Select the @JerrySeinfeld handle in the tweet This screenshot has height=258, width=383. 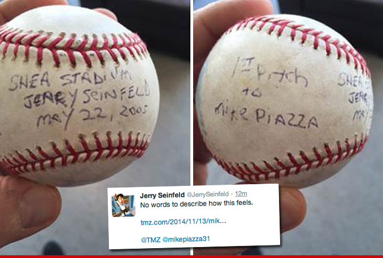tap(207, 194)
